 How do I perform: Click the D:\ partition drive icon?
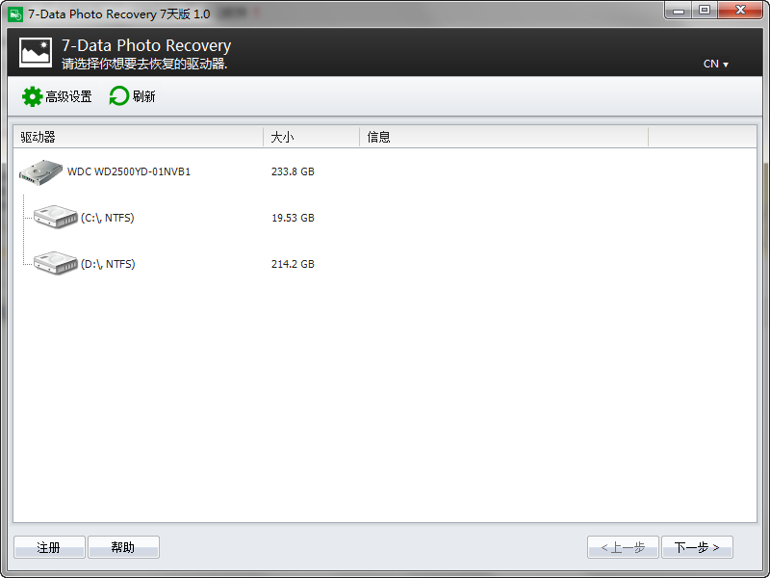[x=56, y=263]
